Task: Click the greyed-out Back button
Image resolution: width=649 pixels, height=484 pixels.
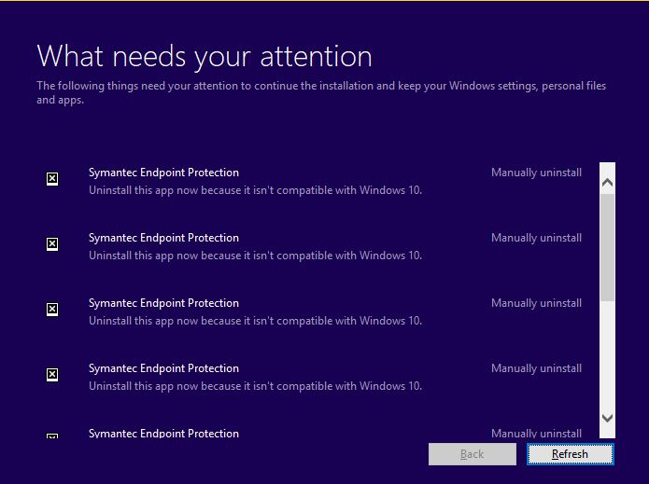Action: pyautogui.click(x=472, y=454)
